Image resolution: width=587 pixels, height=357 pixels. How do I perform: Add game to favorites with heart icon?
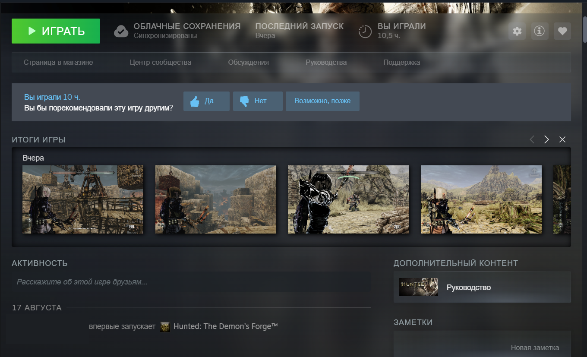click(x=562, y=31)
